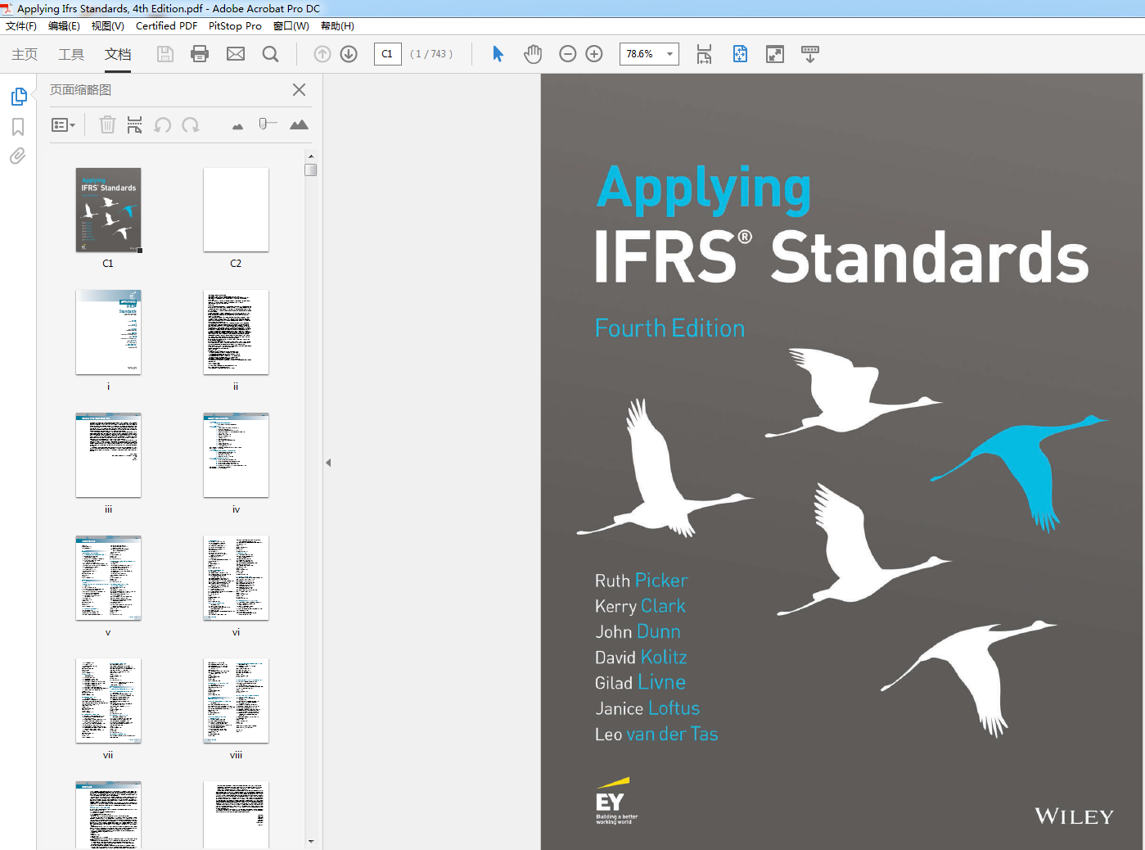Select page iv thumbnail
This screenshot has width=1145, height=850.
(236, 455)
